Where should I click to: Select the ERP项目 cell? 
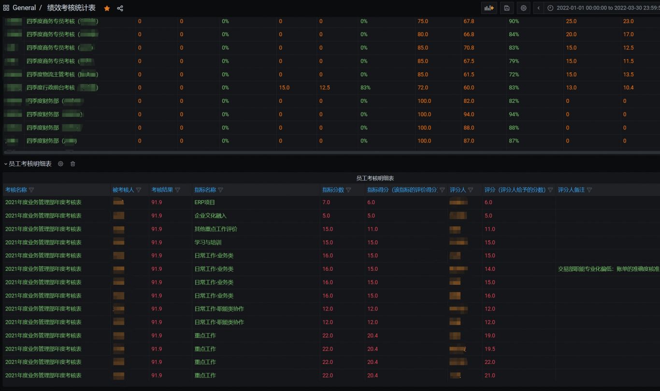pos(205,202)
